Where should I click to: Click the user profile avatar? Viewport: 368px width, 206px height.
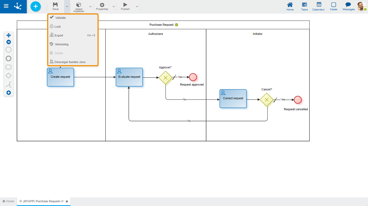pyautogui.click(x=362, y=6)
